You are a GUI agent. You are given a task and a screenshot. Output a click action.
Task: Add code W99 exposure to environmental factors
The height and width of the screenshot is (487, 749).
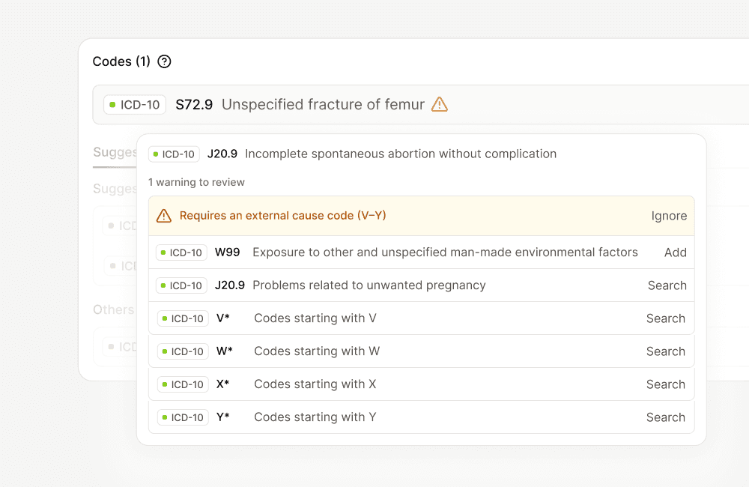675,252
